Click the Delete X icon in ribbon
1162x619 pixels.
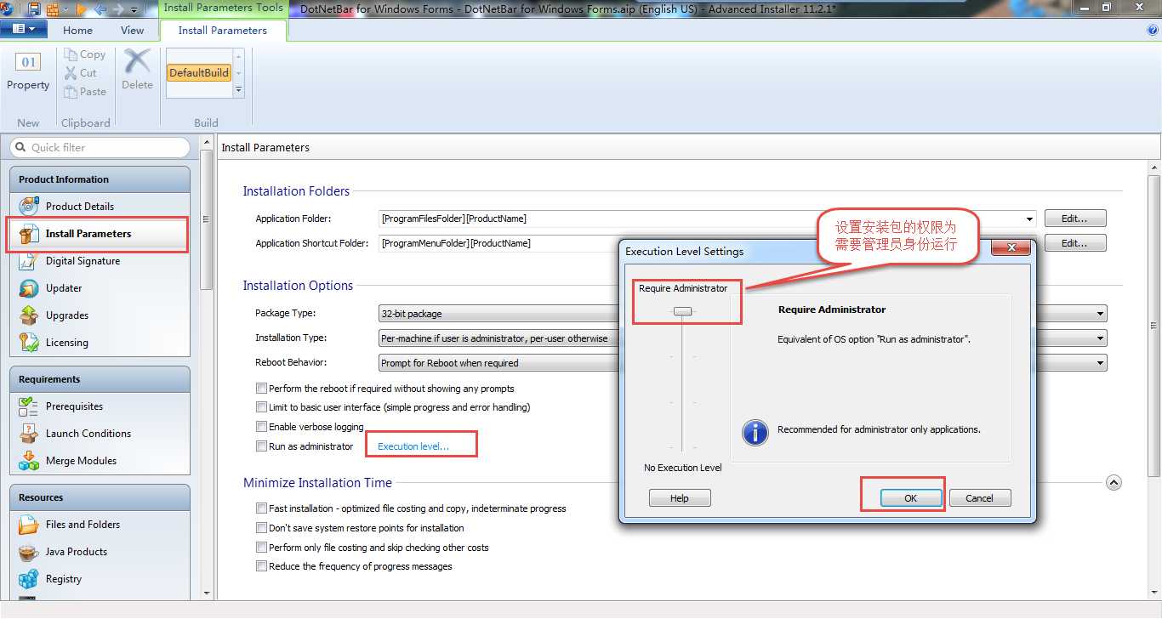coord(137,61)
